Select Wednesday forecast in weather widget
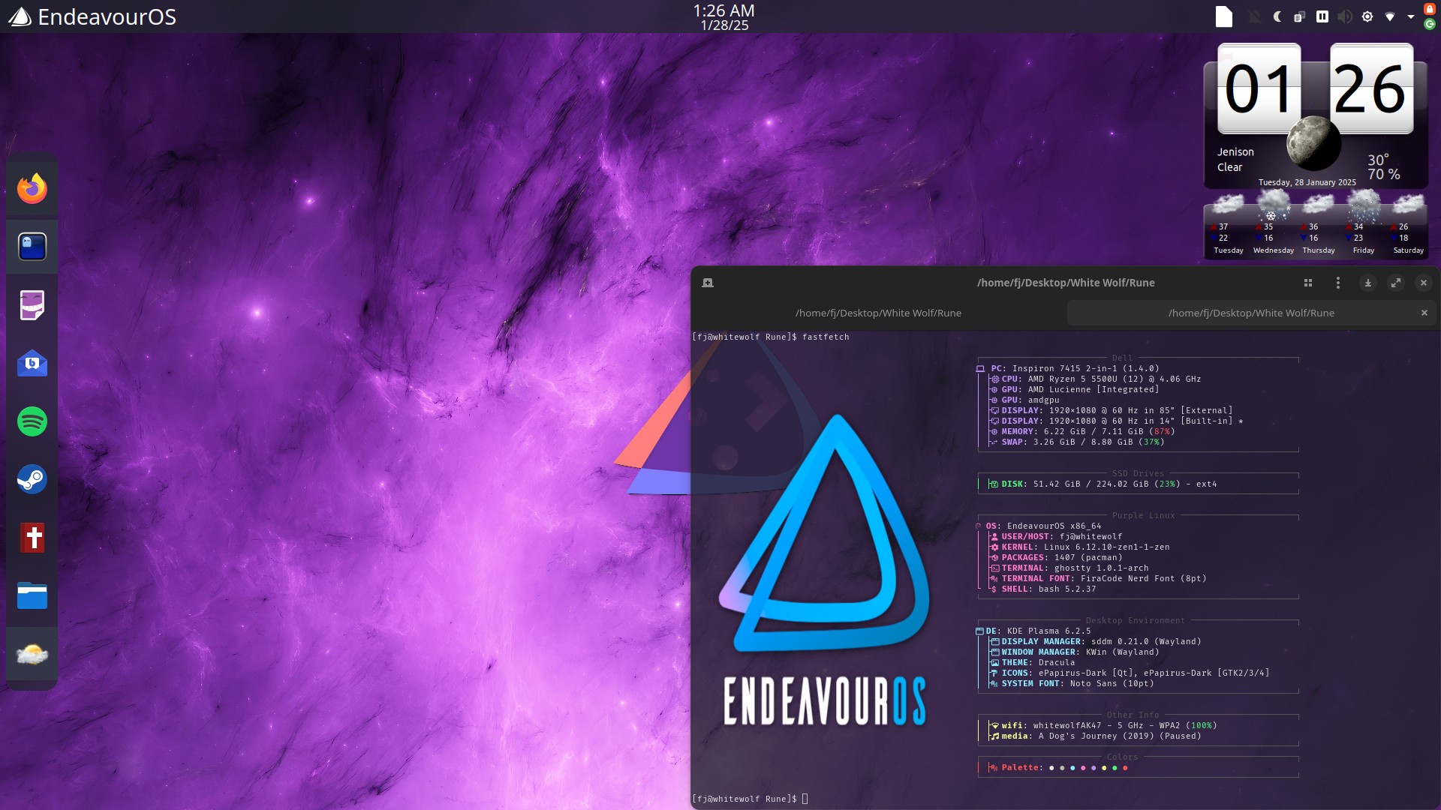Screen dimensions: 1441x810 pyautogui.click(x=1273, y=224)
